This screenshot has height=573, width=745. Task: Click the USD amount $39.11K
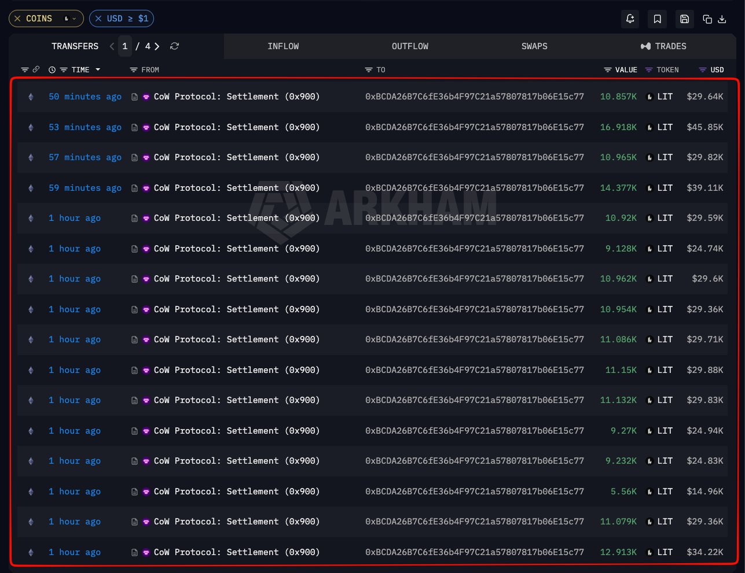pos(705,188)
